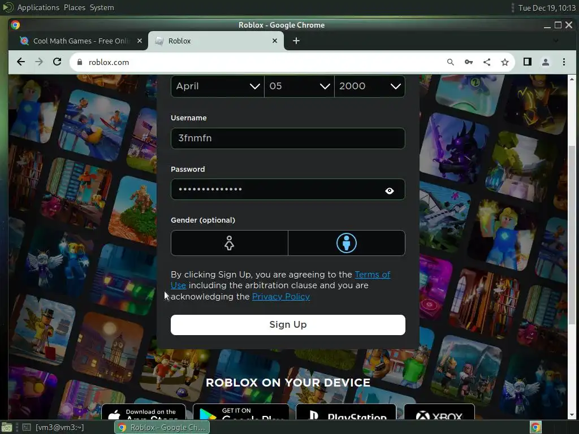Switch to Cool Math Games tab
Viewport: 579px width, 434px height.
80,41
